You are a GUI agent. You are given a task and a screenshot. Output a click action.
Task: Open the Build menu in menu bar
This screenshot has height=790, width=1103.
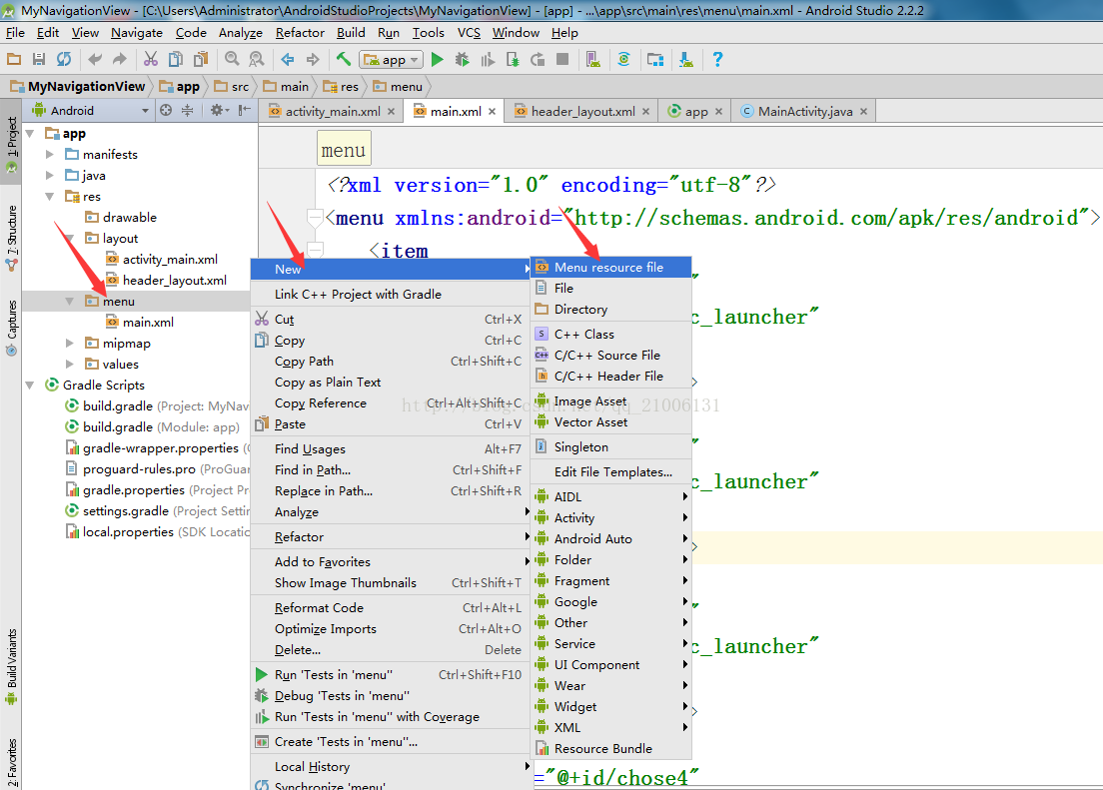click(351, 32)
